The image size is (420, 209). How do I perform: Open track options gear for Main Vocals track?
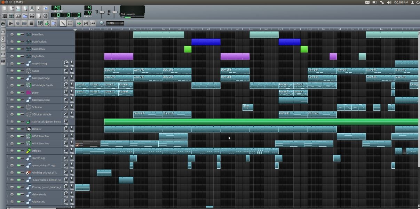11,121
